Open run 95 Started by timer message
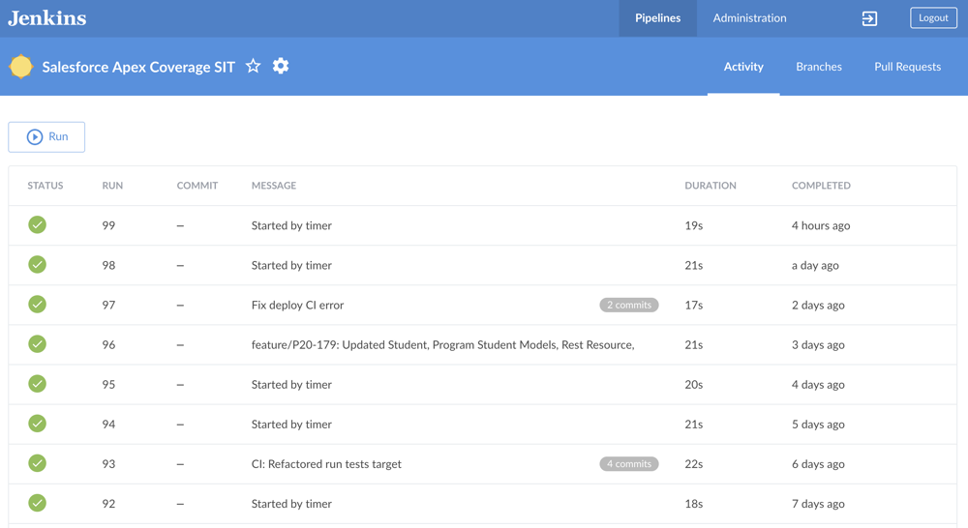Screen dimensions: 968x528 click(x=291, y=384)
